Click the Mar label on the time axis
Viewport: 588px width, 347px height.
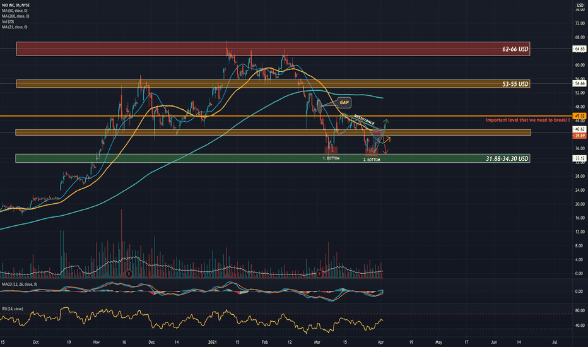coord(317,342)
